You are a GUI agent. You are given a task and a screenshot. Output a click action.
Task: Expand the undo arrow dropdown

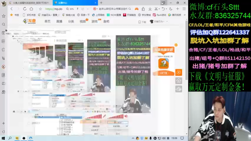click(166, 9)
